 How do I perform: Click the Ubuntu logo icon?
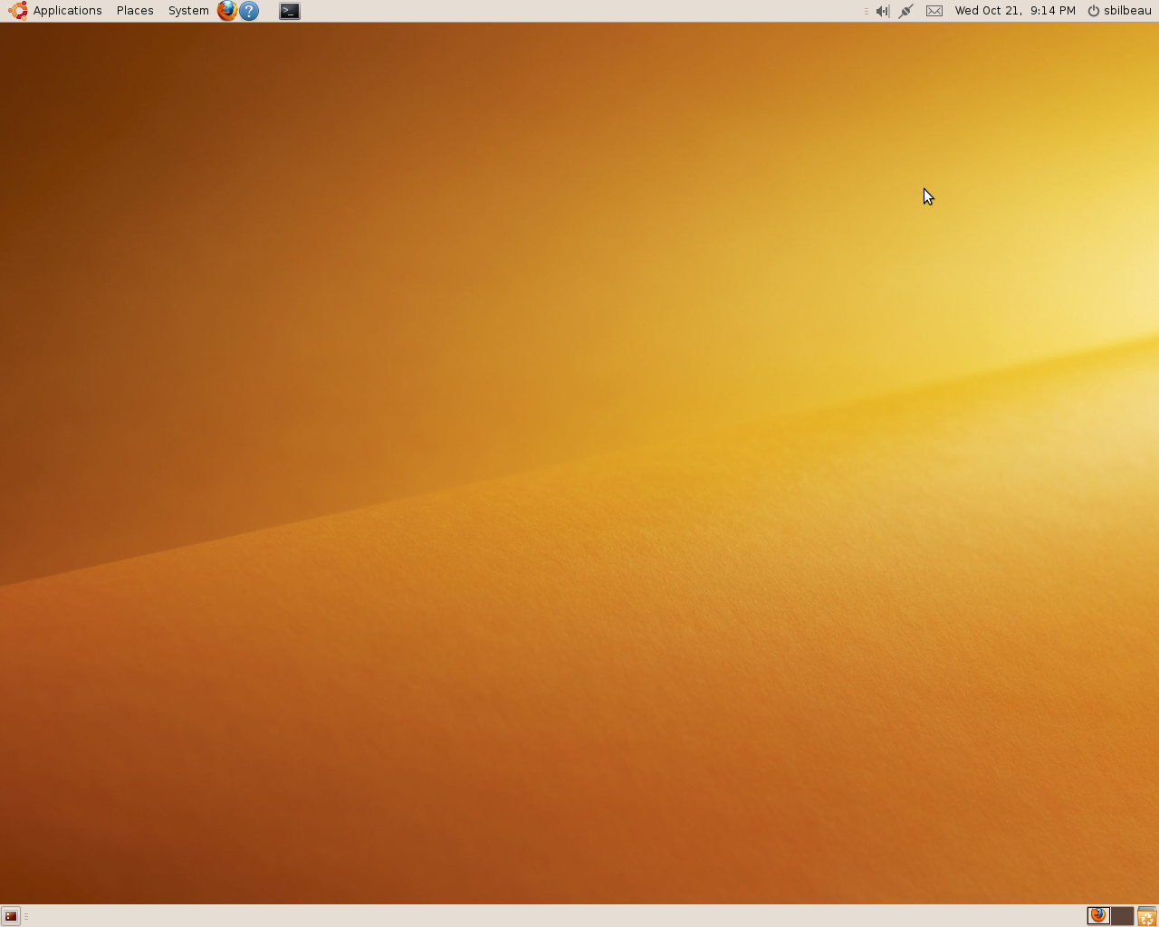click(x=17, y=11)
